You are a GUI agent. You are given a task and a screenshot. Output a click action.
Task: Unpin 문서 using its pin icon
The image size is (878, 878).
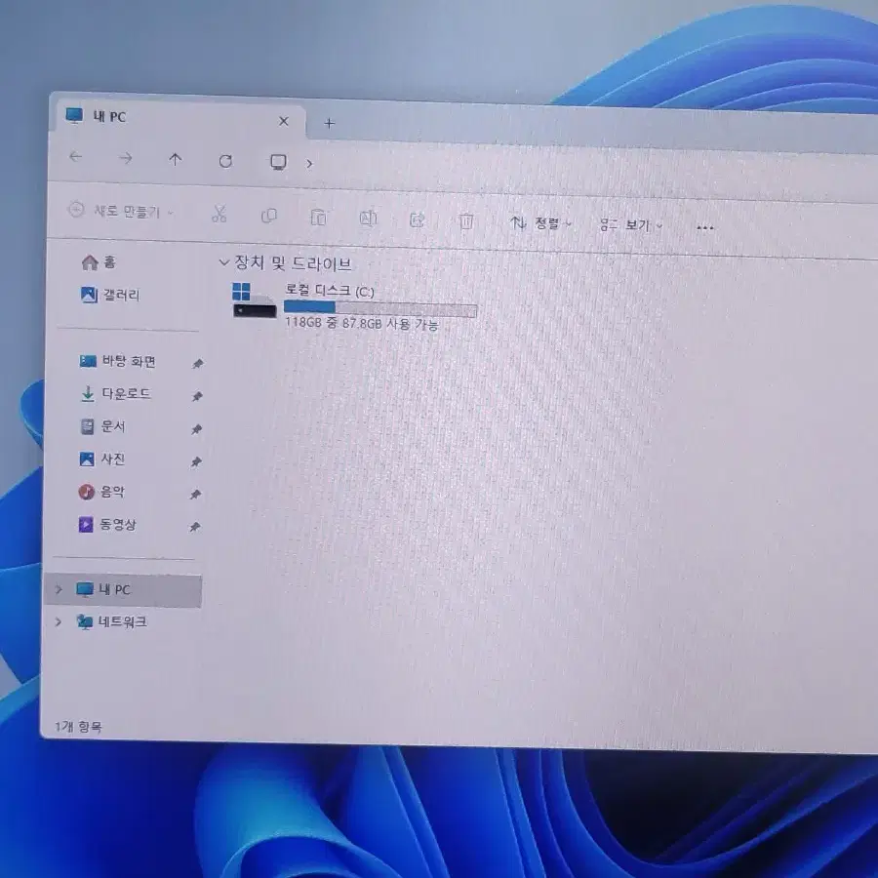[x=196, y=429]
